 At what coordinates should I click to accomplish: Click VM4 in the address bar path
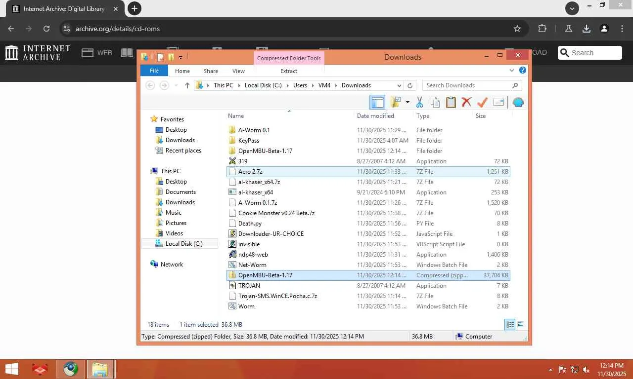pos(324,85)
